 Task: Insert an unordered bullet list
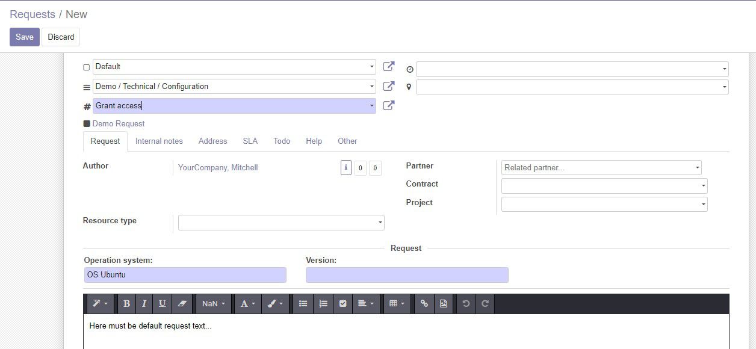[303, 304]
